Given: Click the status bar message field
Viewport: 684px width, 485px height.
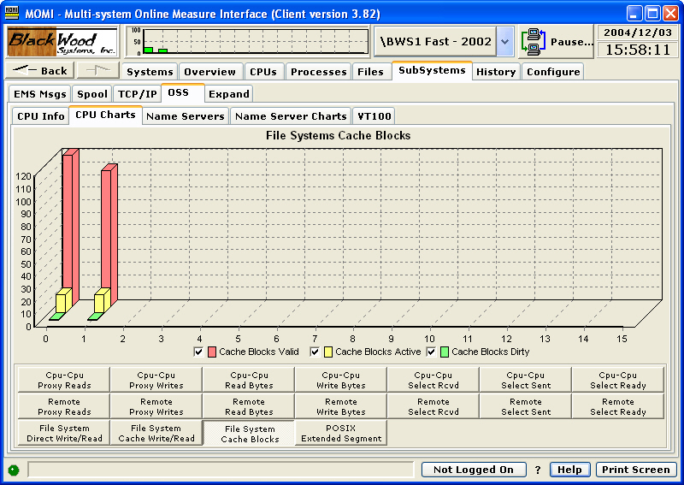Looking at the screenshot, I should click(x=222, y=470).
